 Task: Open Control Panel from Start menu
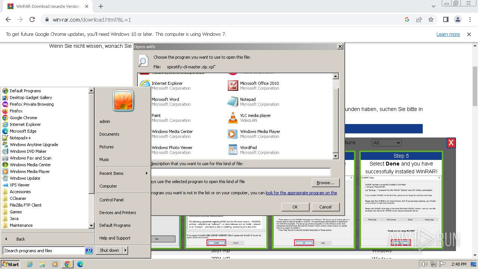point(111,200)
